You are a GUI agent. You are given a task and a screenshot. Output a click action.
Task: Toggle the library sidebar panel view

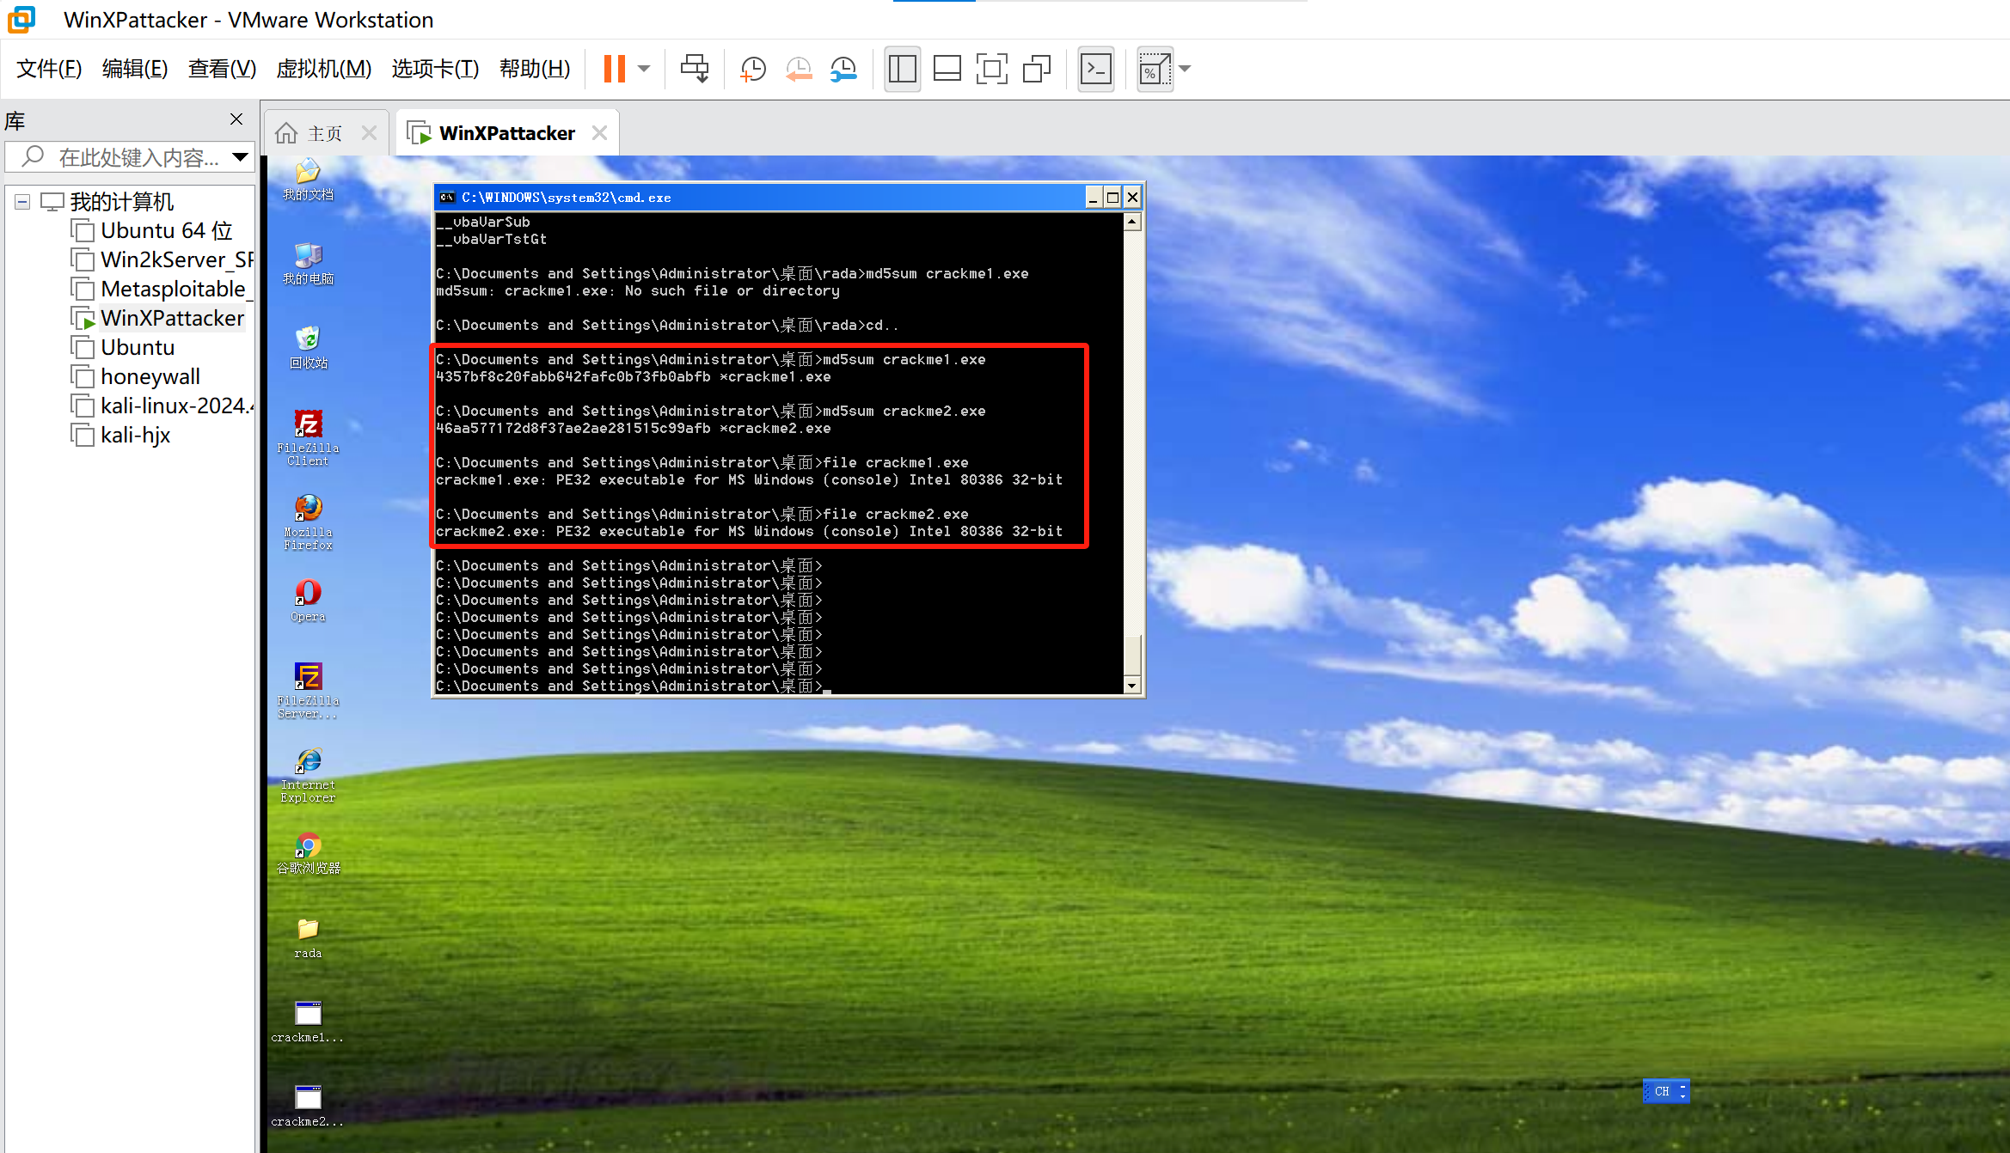(902, 69)
